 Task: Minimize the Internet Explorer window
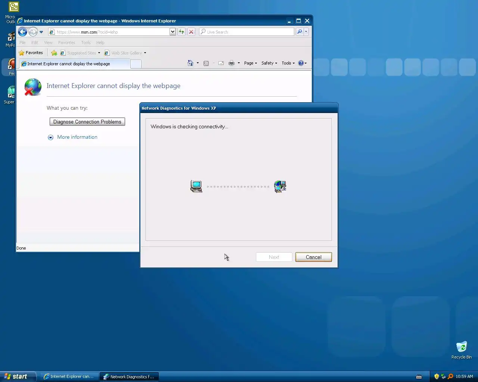tap(289, 21)
